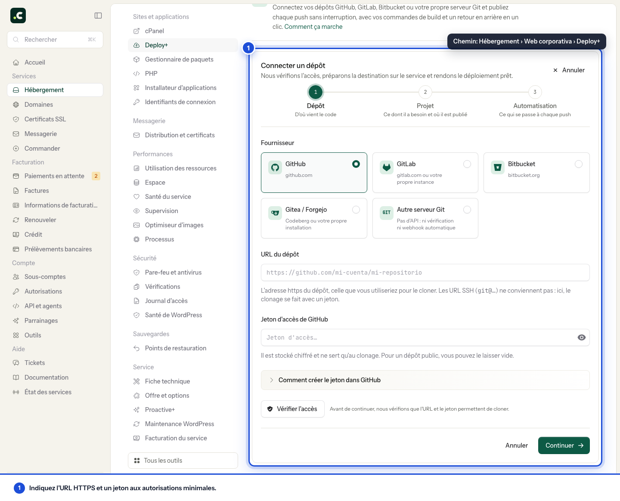
Task: Click the Rechercher search box
Action: (55, 40)
